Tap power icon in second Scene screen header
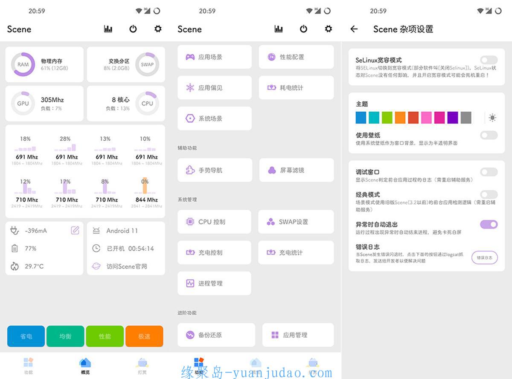Screen dimensions: 512x379 click(x=303, y=29)
